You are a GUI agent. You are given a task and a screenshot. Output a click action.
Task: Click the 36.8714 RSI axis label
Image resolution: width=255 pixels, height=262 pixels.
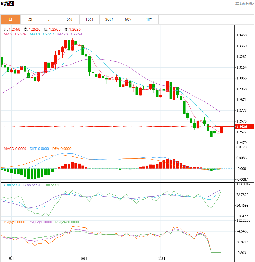242,242
